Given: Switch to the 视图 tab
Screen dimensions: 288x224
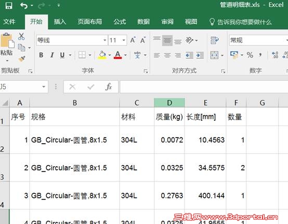Looking at the screenshot, I should [x=191, y=22].
